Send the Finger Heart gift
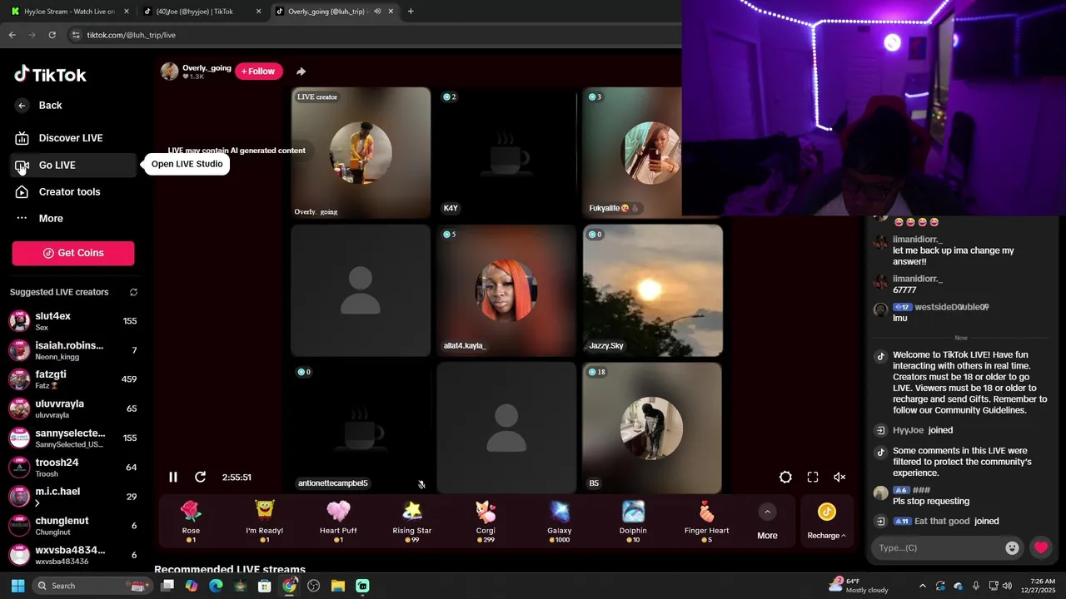This screenshot has height=599, width=1066. (707, 522)
